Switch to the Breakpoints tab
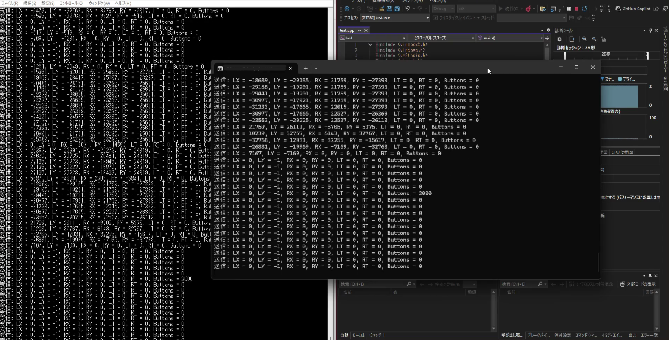This screenshot has width=669, height=340. point(539,335)
